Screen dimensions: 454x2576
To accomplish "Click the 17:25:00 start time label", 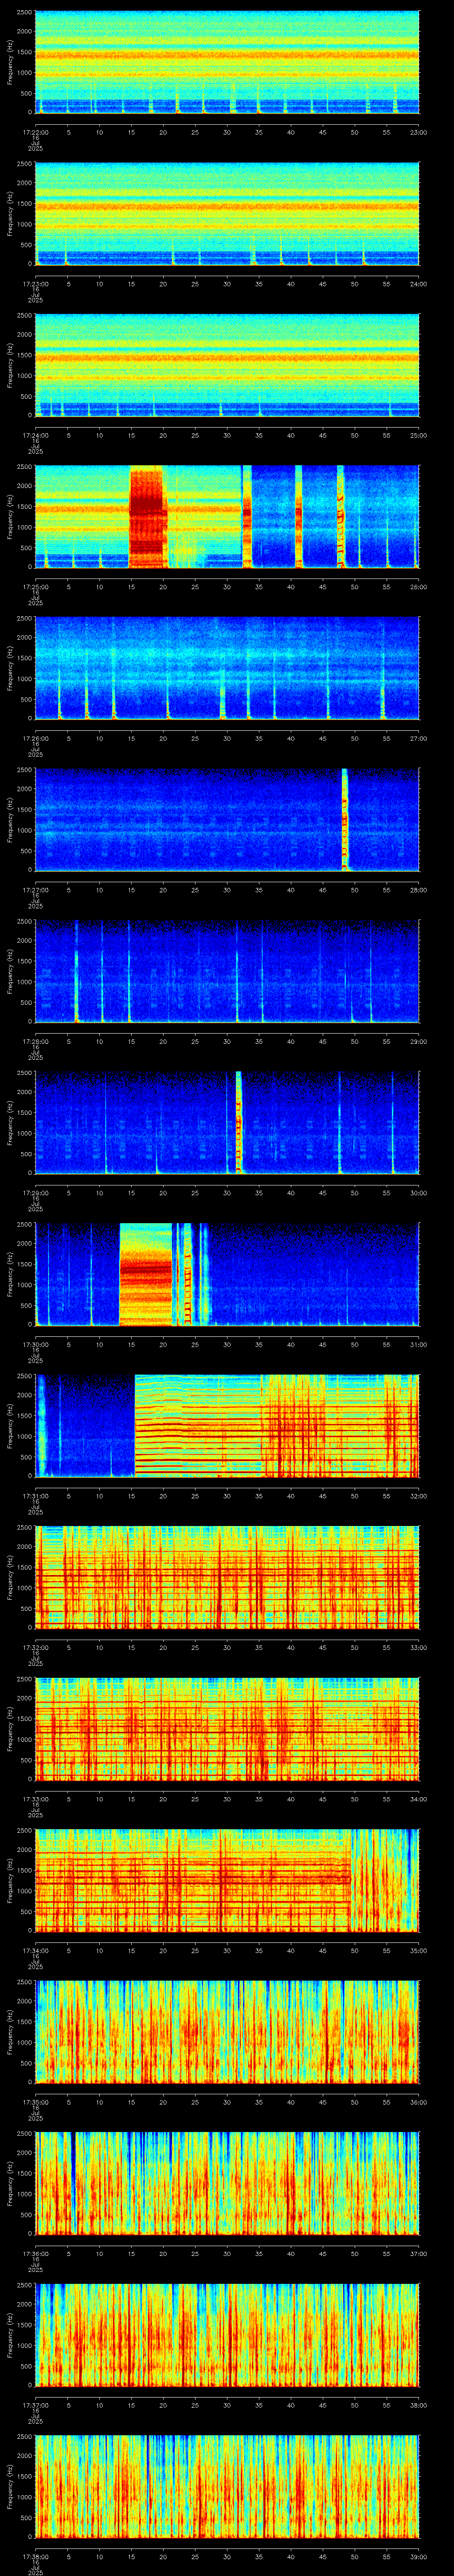I will [35, 587].
